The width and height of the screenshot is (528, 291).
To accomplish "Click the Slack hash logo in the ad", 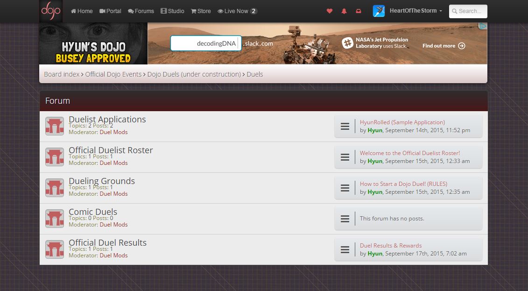I will (x=347, y=43).
